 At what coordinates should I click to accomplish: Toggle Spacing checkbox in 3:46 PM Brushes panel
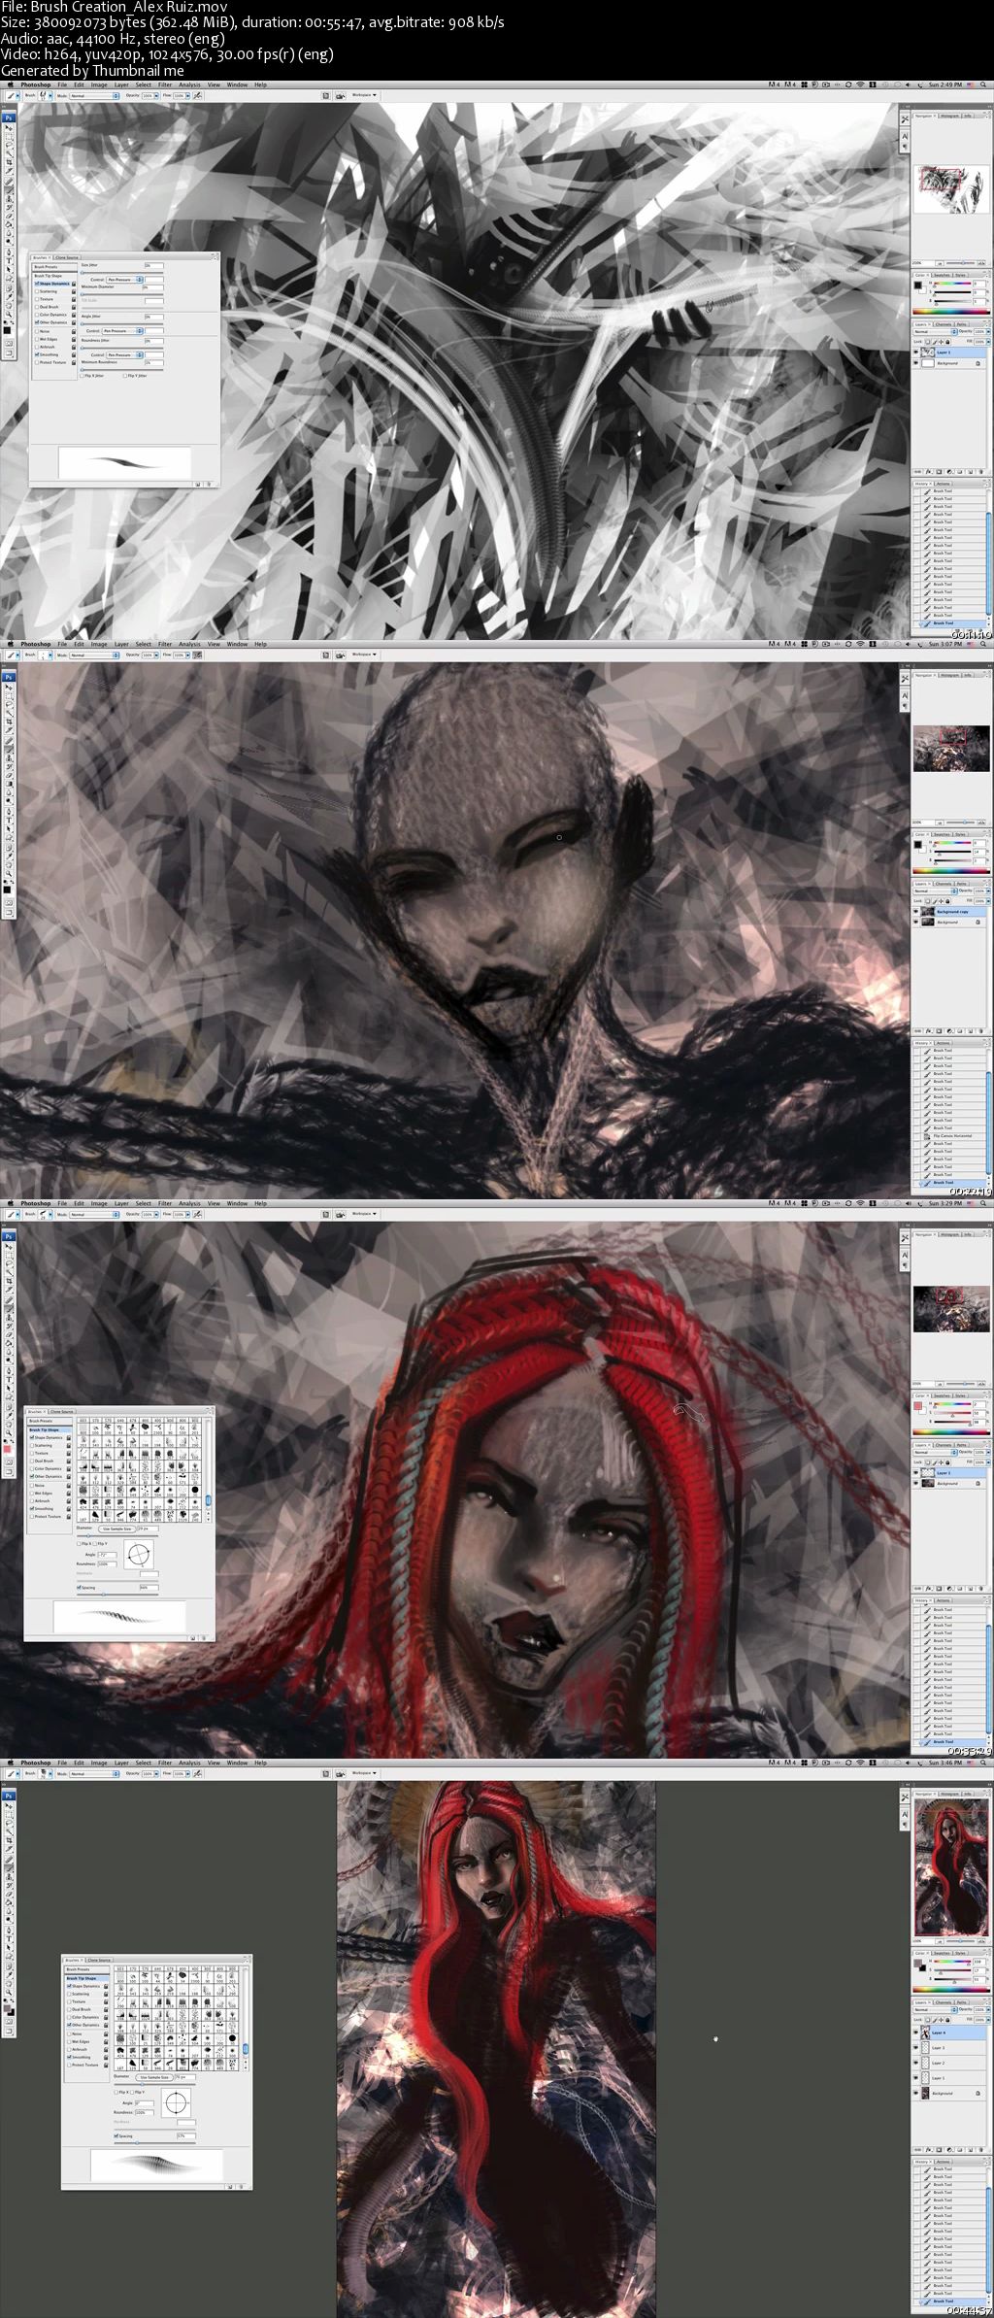click(x=116, y=2135)
